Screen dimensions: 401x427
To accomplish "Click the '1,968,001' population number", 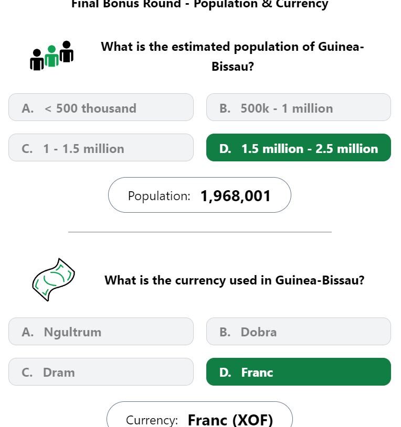I will [235, 196].
